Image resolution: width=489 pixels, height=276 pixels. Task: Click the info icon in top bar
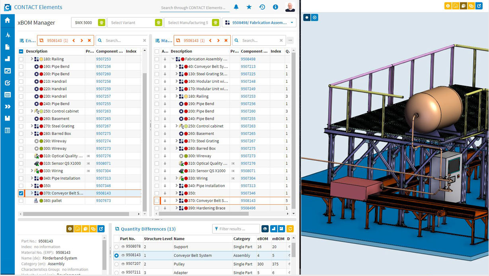pos(275,7)
